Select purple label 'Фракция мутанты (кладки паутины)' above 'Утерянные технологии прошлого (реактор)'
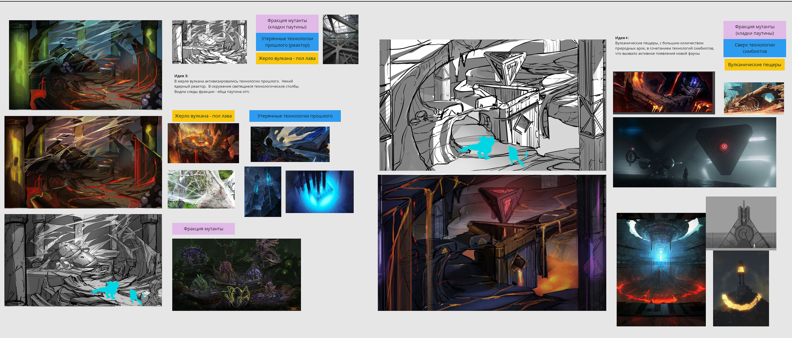Screen dimensions: 792x338 tap(287, 23)
